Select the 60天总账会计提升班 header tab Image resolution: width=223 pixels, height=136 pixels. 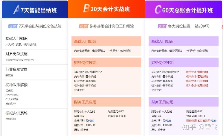point(183,9)
